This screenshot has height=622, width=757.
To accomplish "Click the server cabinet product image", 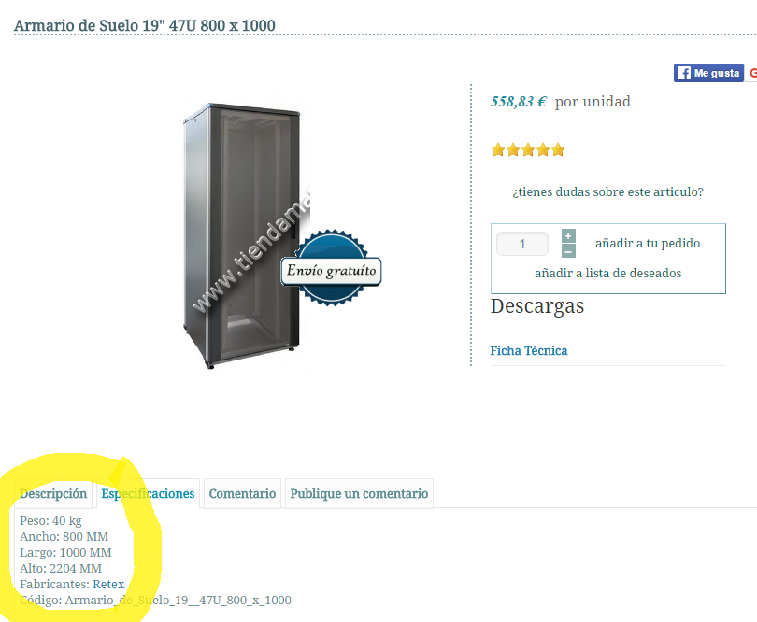I will (x=241, y=236).
